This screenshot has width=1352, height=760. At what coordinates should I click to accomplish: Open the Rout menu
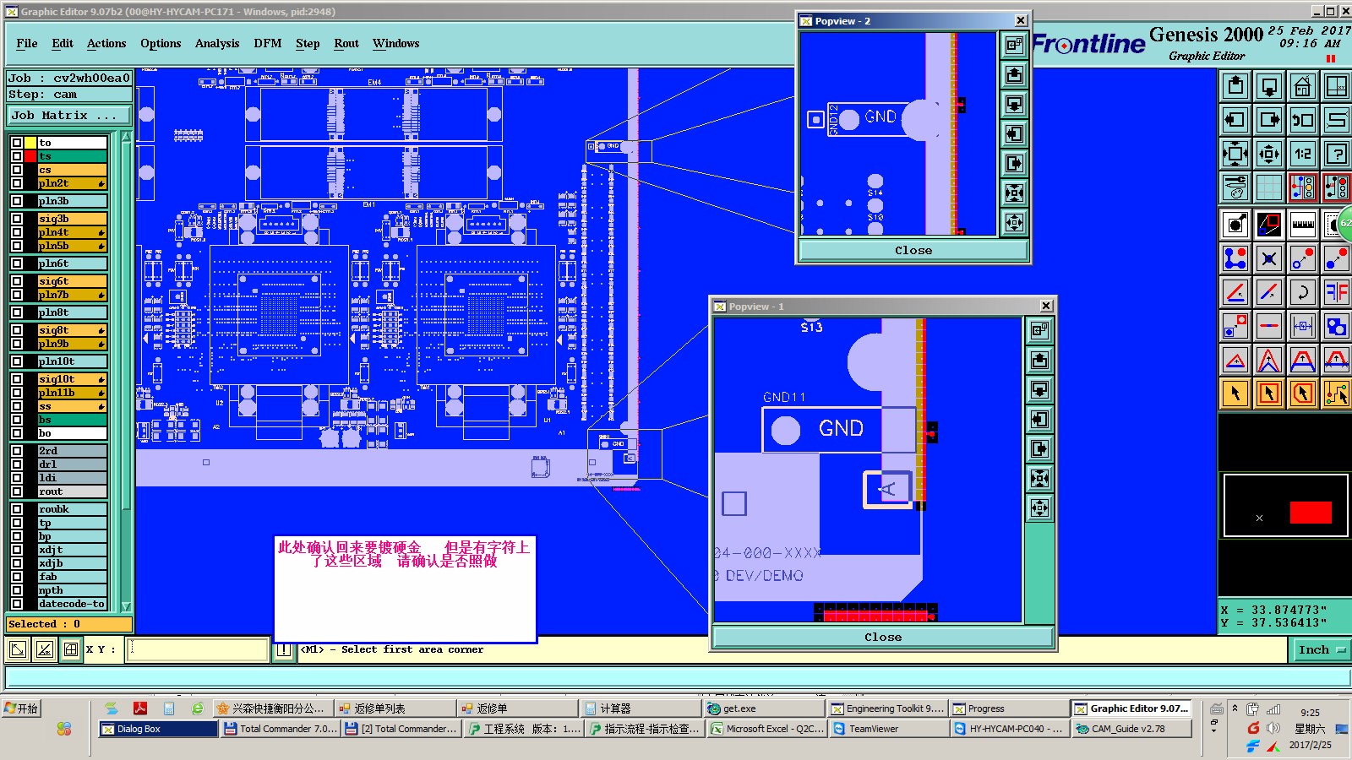346,43
